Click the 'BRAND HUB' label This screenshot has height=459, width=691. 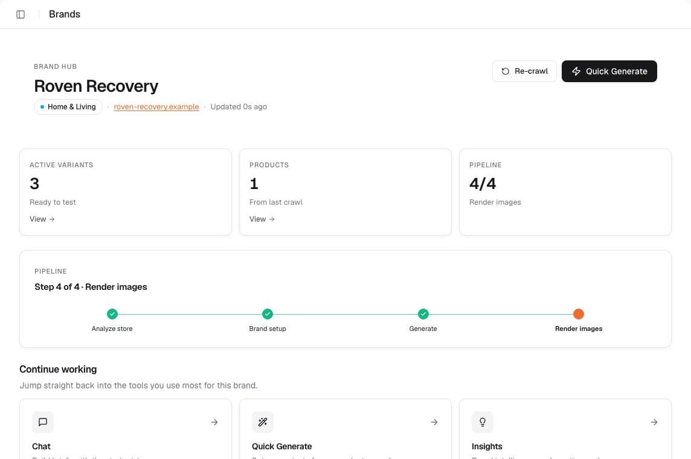click(x=55, y=66)
